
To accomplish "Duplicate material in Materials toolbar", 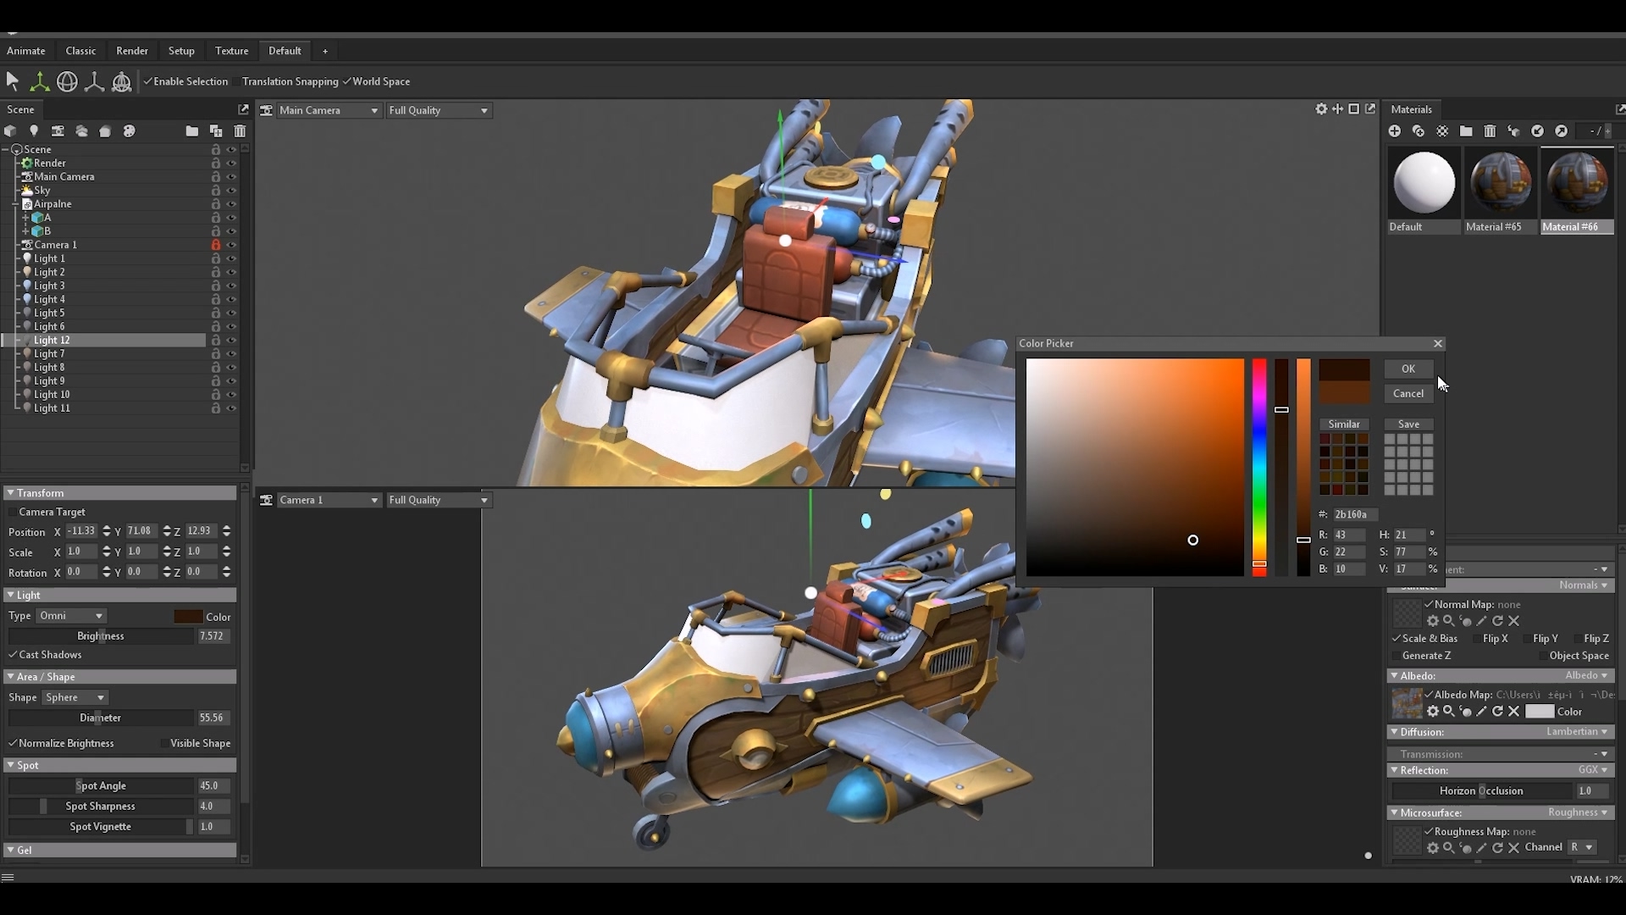I will pyautogui.click(x=1419, y=131).
